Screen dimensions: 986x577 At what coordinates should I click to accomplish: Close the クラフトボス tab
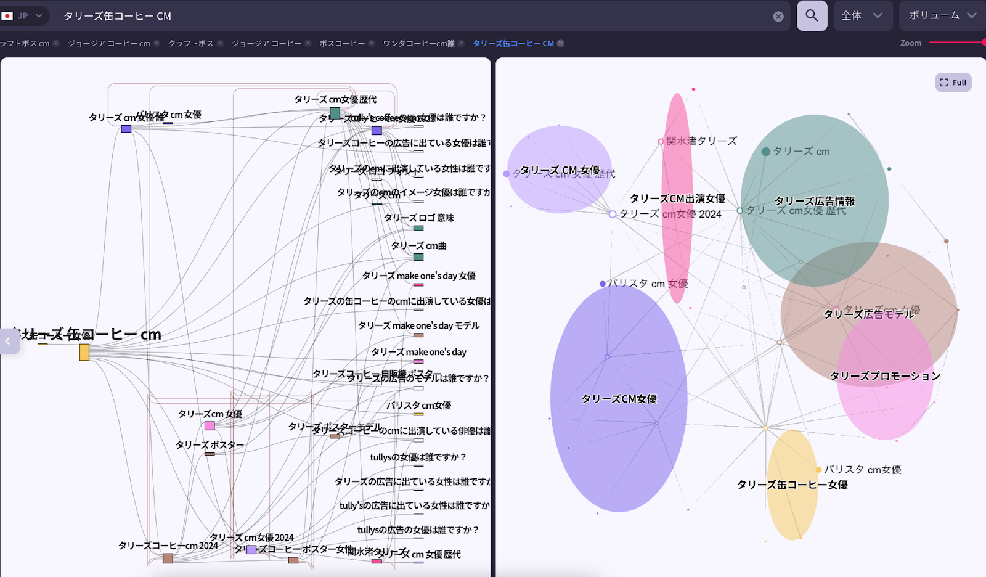pos(220,43)
